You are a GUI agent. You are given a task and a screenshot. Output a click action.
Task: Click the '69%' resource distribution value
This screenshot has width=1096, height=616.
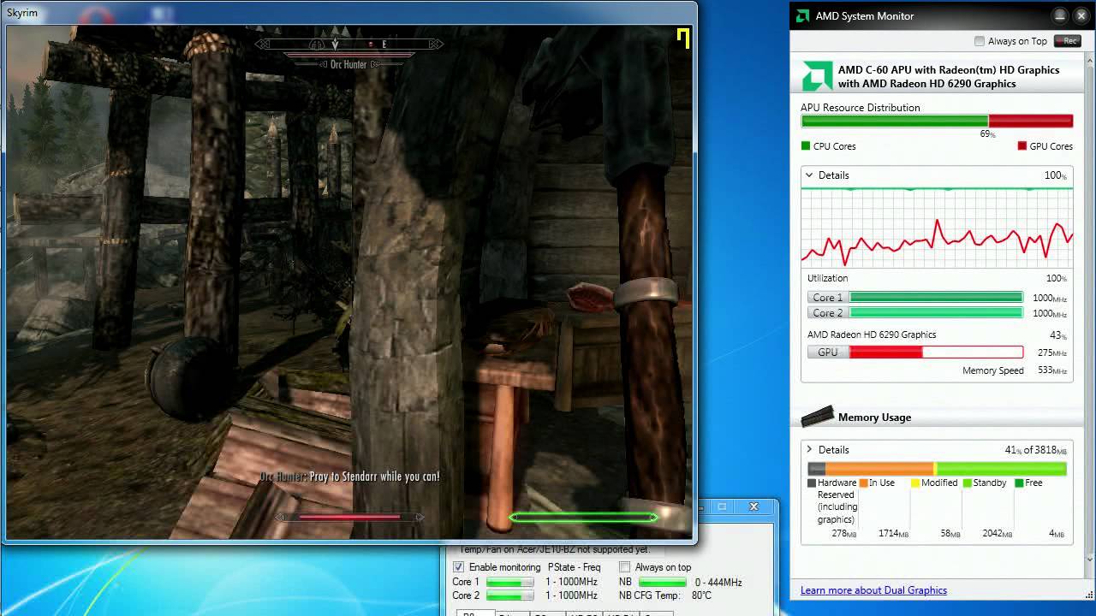pos(987,134)
